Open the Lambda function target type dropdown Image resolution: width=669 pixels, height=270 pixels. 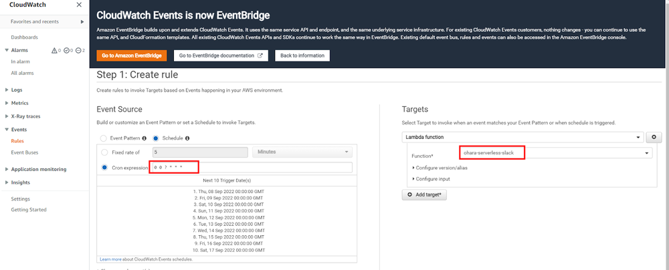(521, 137)
